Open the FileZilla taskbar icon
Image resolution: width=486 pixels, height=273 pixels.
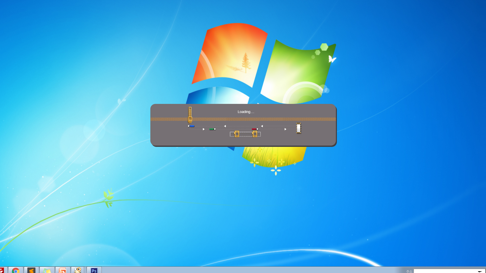pos(2,270)
